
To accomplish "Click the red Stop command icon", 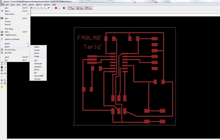I will (x=56, y=8).
